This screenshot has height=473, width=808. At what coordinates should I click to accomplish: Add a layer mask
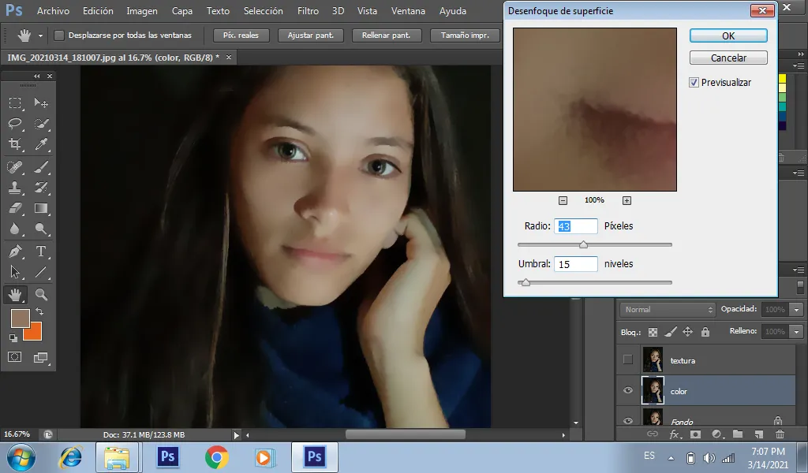tap(695, 434)
